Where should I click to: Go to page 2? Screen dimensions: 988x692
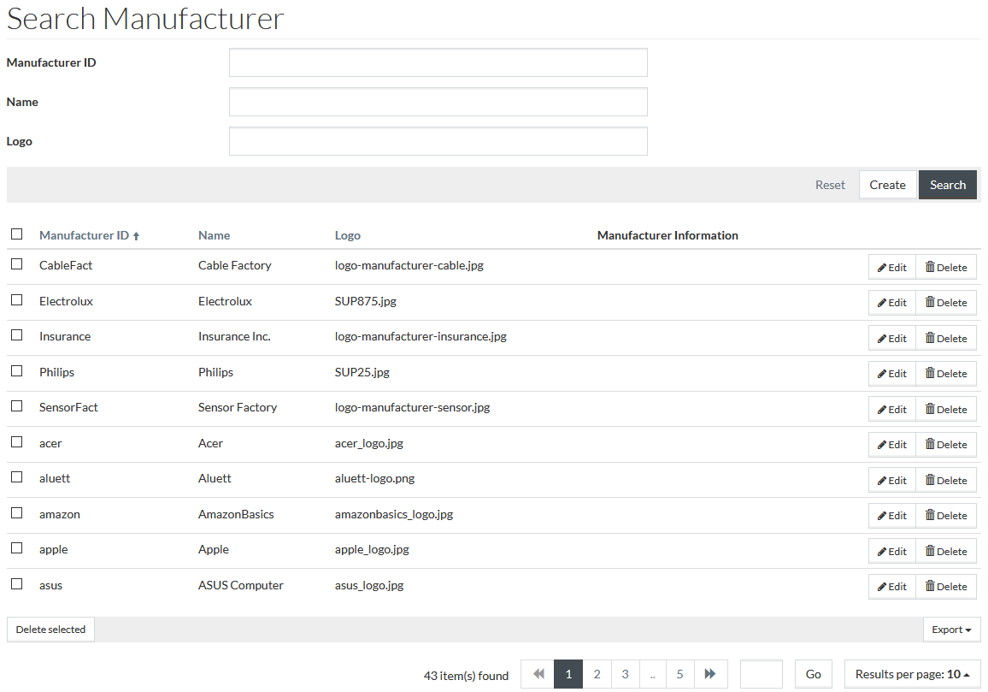(597, 674)
